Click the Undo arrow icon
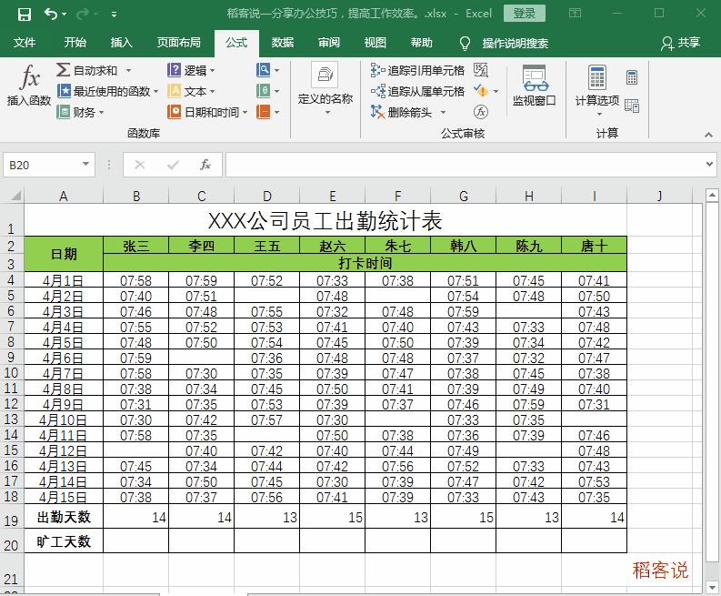Screen dimensions: 721x596 51,14
